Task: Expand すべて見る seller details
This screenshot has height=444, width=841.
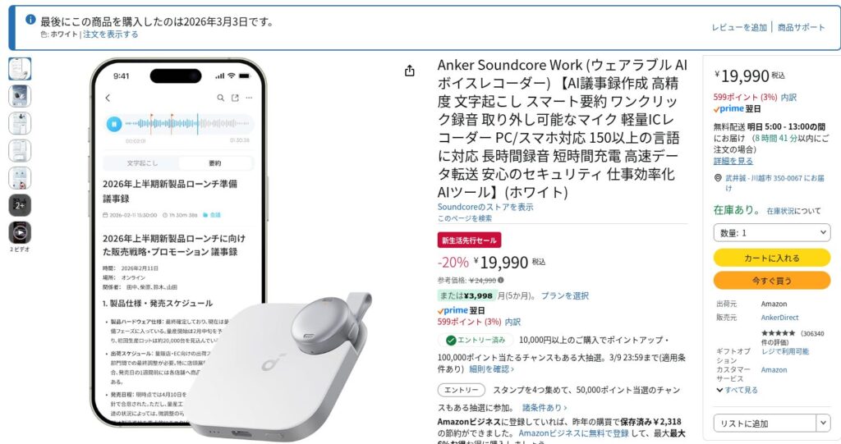Action: tap(737, 390)
